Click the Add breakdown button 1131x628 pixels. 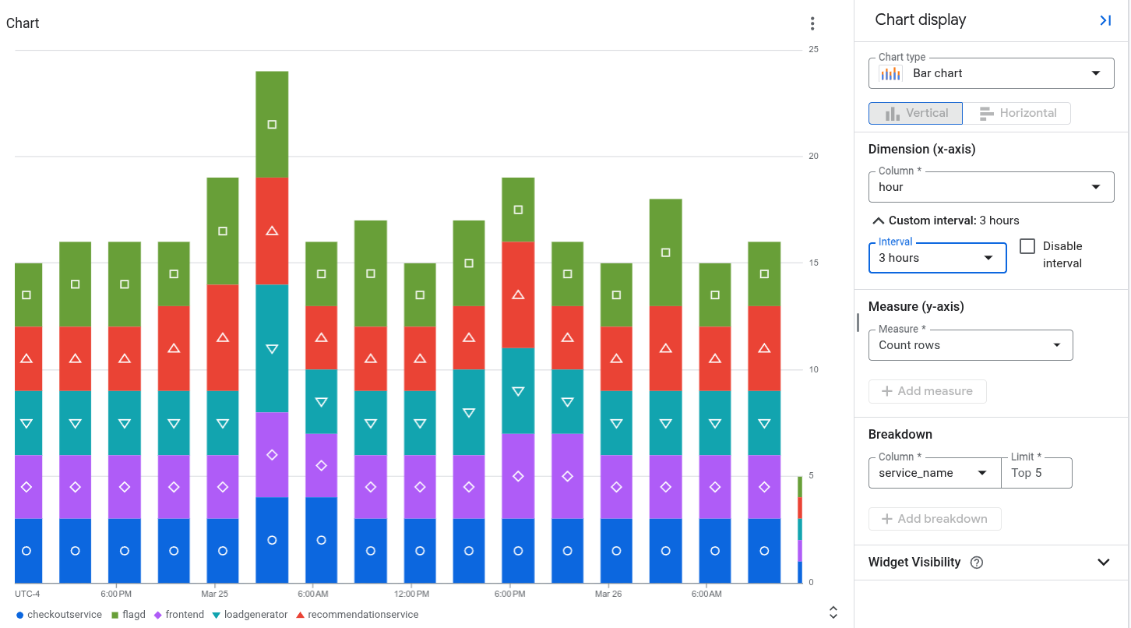click(935, 519)
